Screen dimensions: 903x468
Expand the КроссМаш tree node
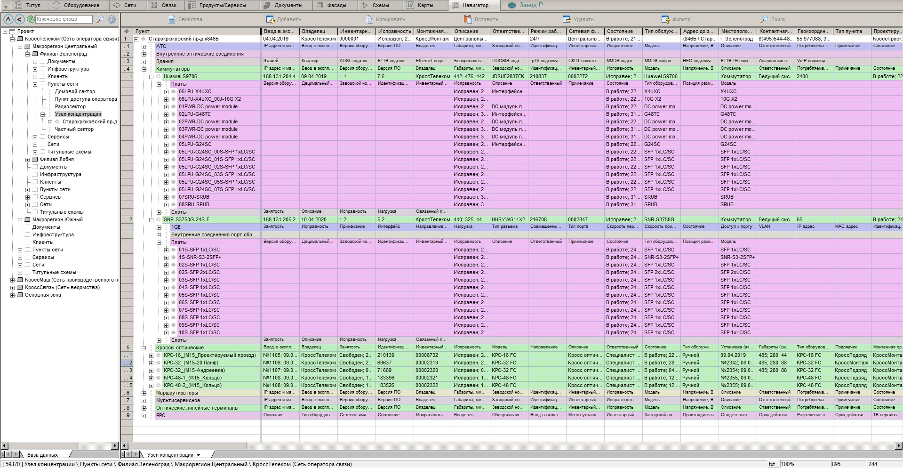[12, 280]
